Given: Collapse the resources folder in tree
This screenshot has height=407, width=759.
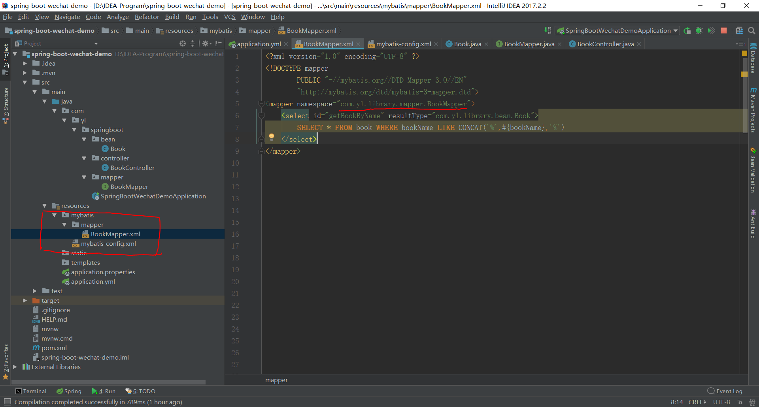Looking at the screenshot, I should coord(45,206).
